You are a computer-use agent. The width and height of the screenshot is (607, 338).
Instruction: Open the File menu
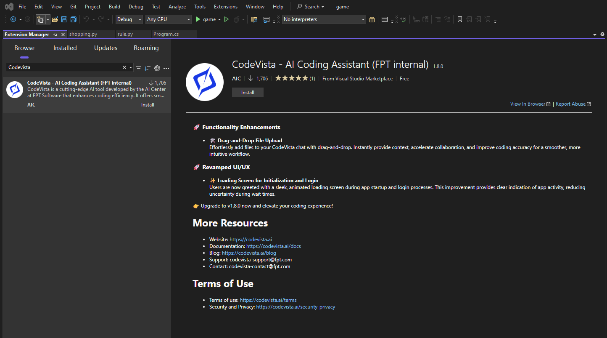click(22, 7)
